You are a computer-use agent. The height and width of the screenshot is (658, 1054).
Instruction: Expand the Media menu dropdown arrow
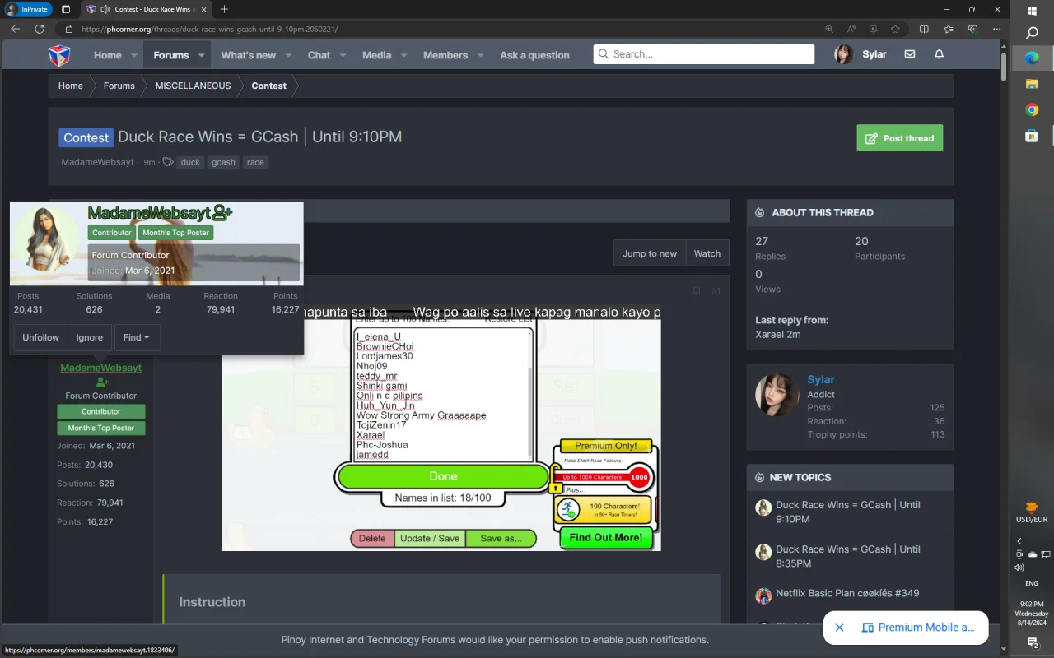click(404, 55)
